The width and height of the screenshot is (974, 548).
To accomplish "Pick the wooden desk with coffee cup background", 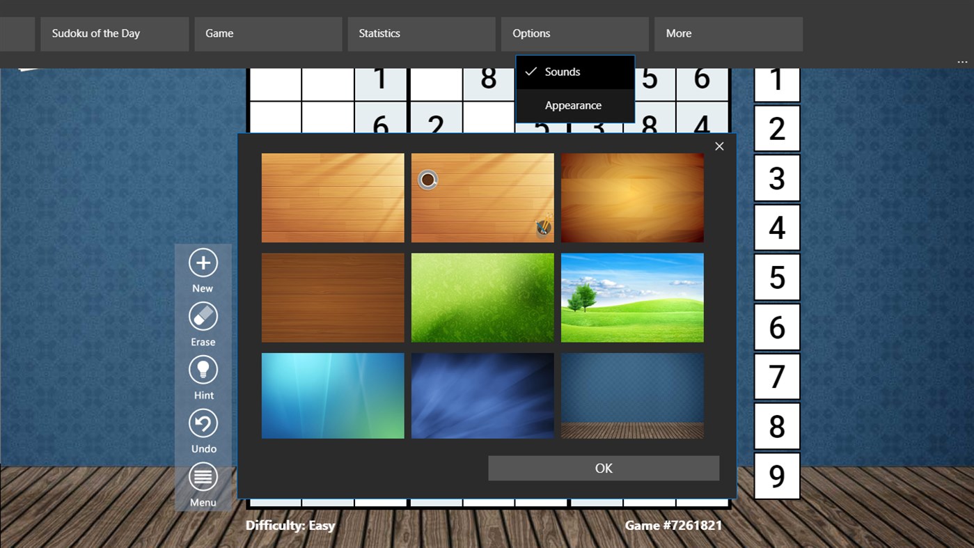I will [482, 198].
